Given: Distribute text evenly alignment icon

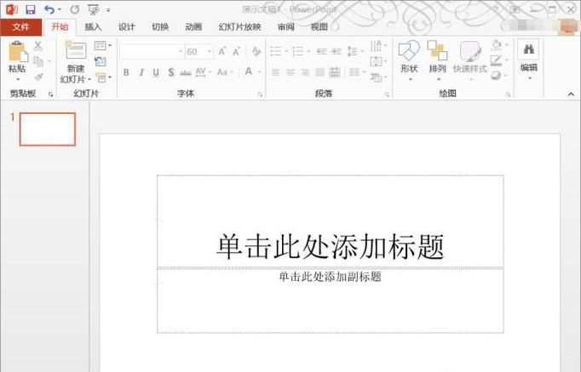Looking at the screenshot, I should point(335,72).
